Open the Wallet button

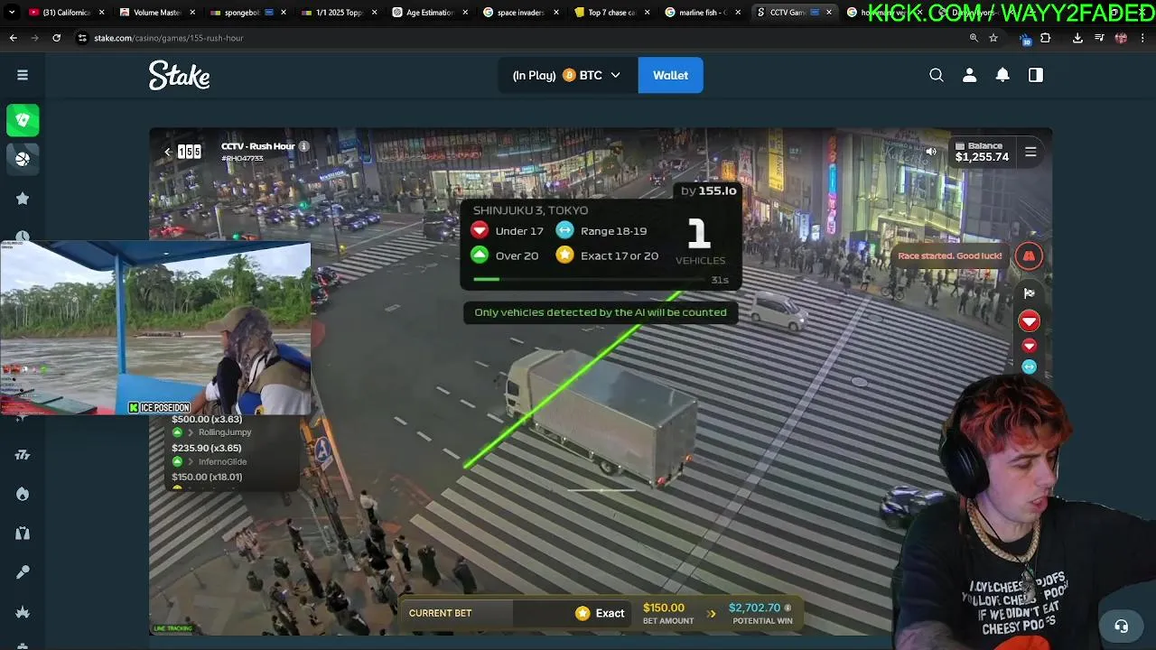670,75
